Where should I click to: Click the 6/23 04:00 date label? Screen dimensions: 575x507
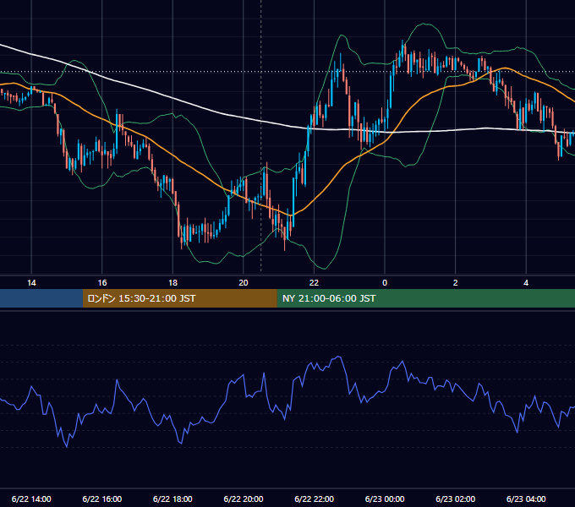(x=526, y=499)
